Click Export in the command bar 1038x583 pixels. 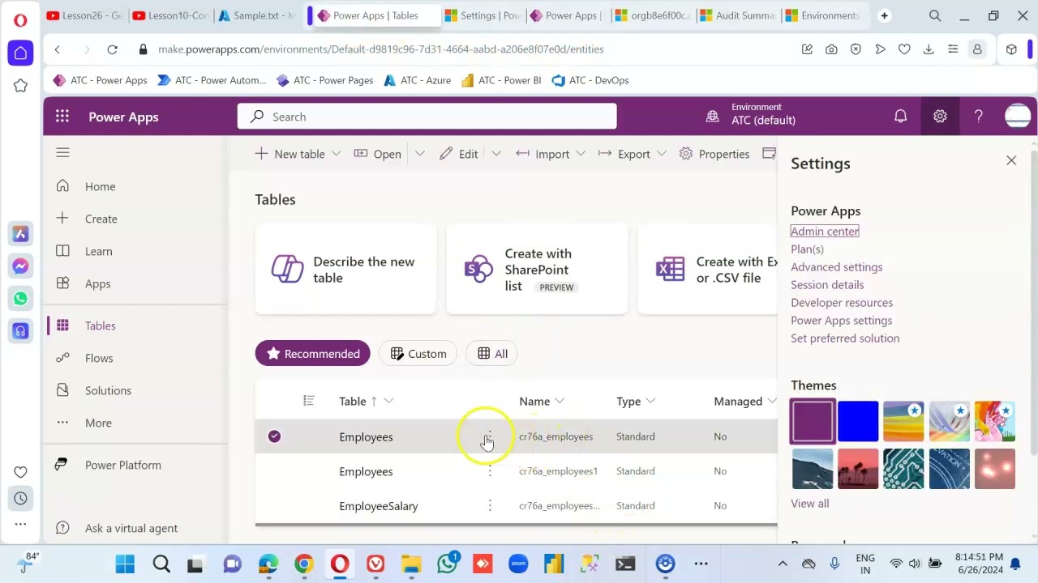click(624, 154)
